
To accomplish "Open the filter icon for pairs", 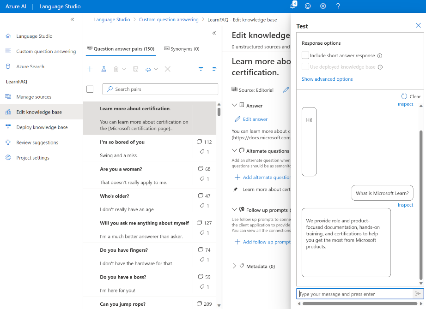I will pyautogui.click(x=201, y=69).
